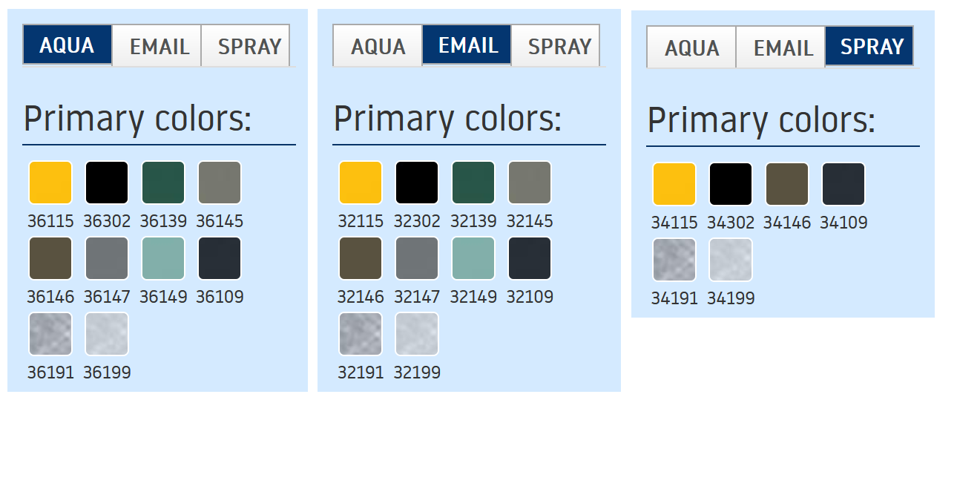Select the AQUA tab in left panel
The width and height of the screenshot is (957, 492).
click(x=67, y=45)
